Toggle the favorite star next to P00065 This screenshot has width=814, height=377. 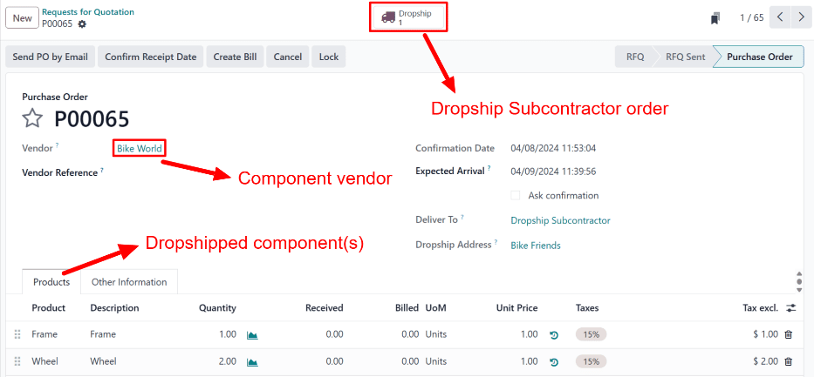32,119
